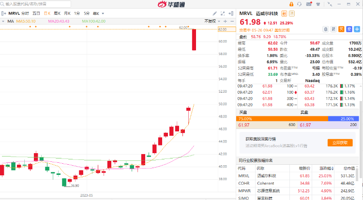Image resolution: width=363 pixels, height=200 pixels.
Task: Expand the MA indicator dropdown arrow
Action: (x=3, y=21)
